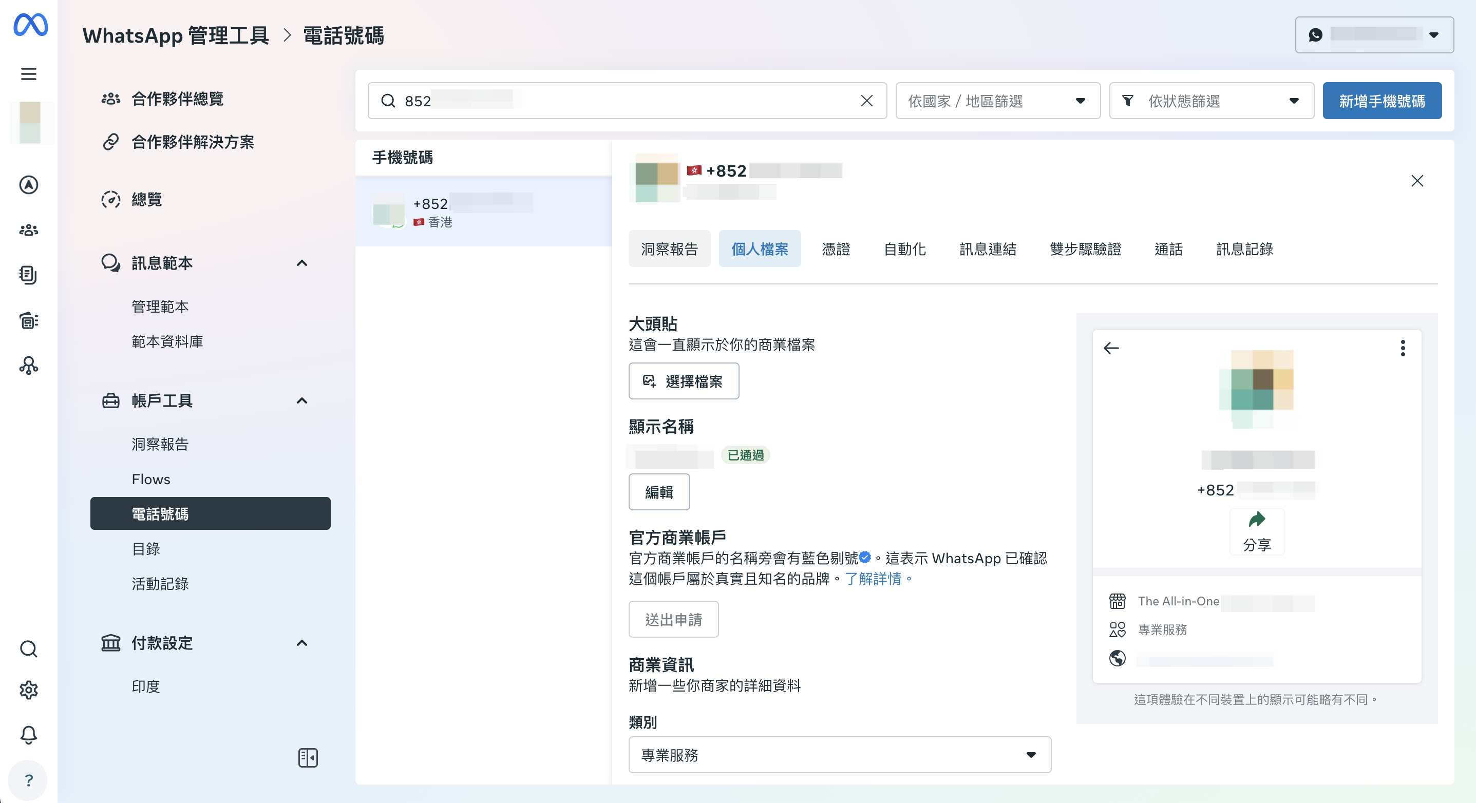Open the 了解詳情 link

pyautogui.click(x=873, y=579)
